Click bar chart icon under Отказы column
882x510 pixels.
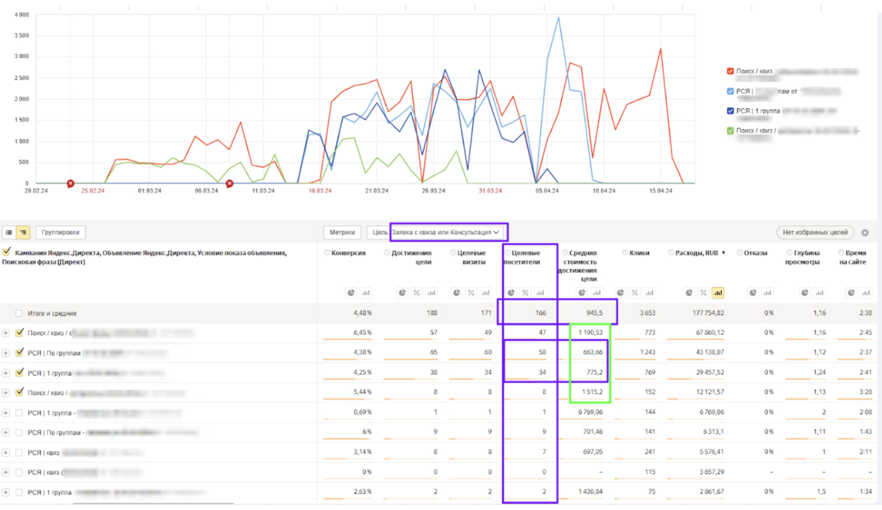(x=767, y=293)
